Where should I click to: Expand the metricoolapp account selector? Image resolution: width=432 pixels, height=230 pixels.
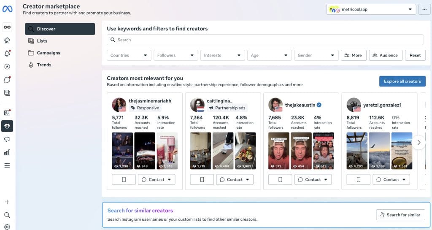point(371,9)
